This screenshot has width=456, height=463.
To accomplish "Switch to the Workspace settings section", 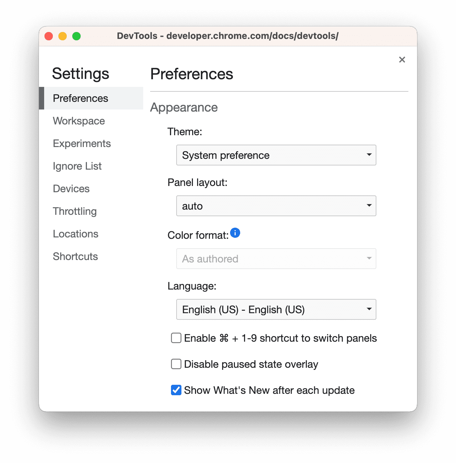I will coord(79,121).
